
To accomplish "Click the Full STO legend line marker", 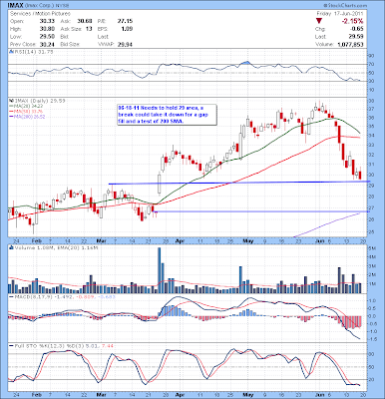I will point(12,346).
